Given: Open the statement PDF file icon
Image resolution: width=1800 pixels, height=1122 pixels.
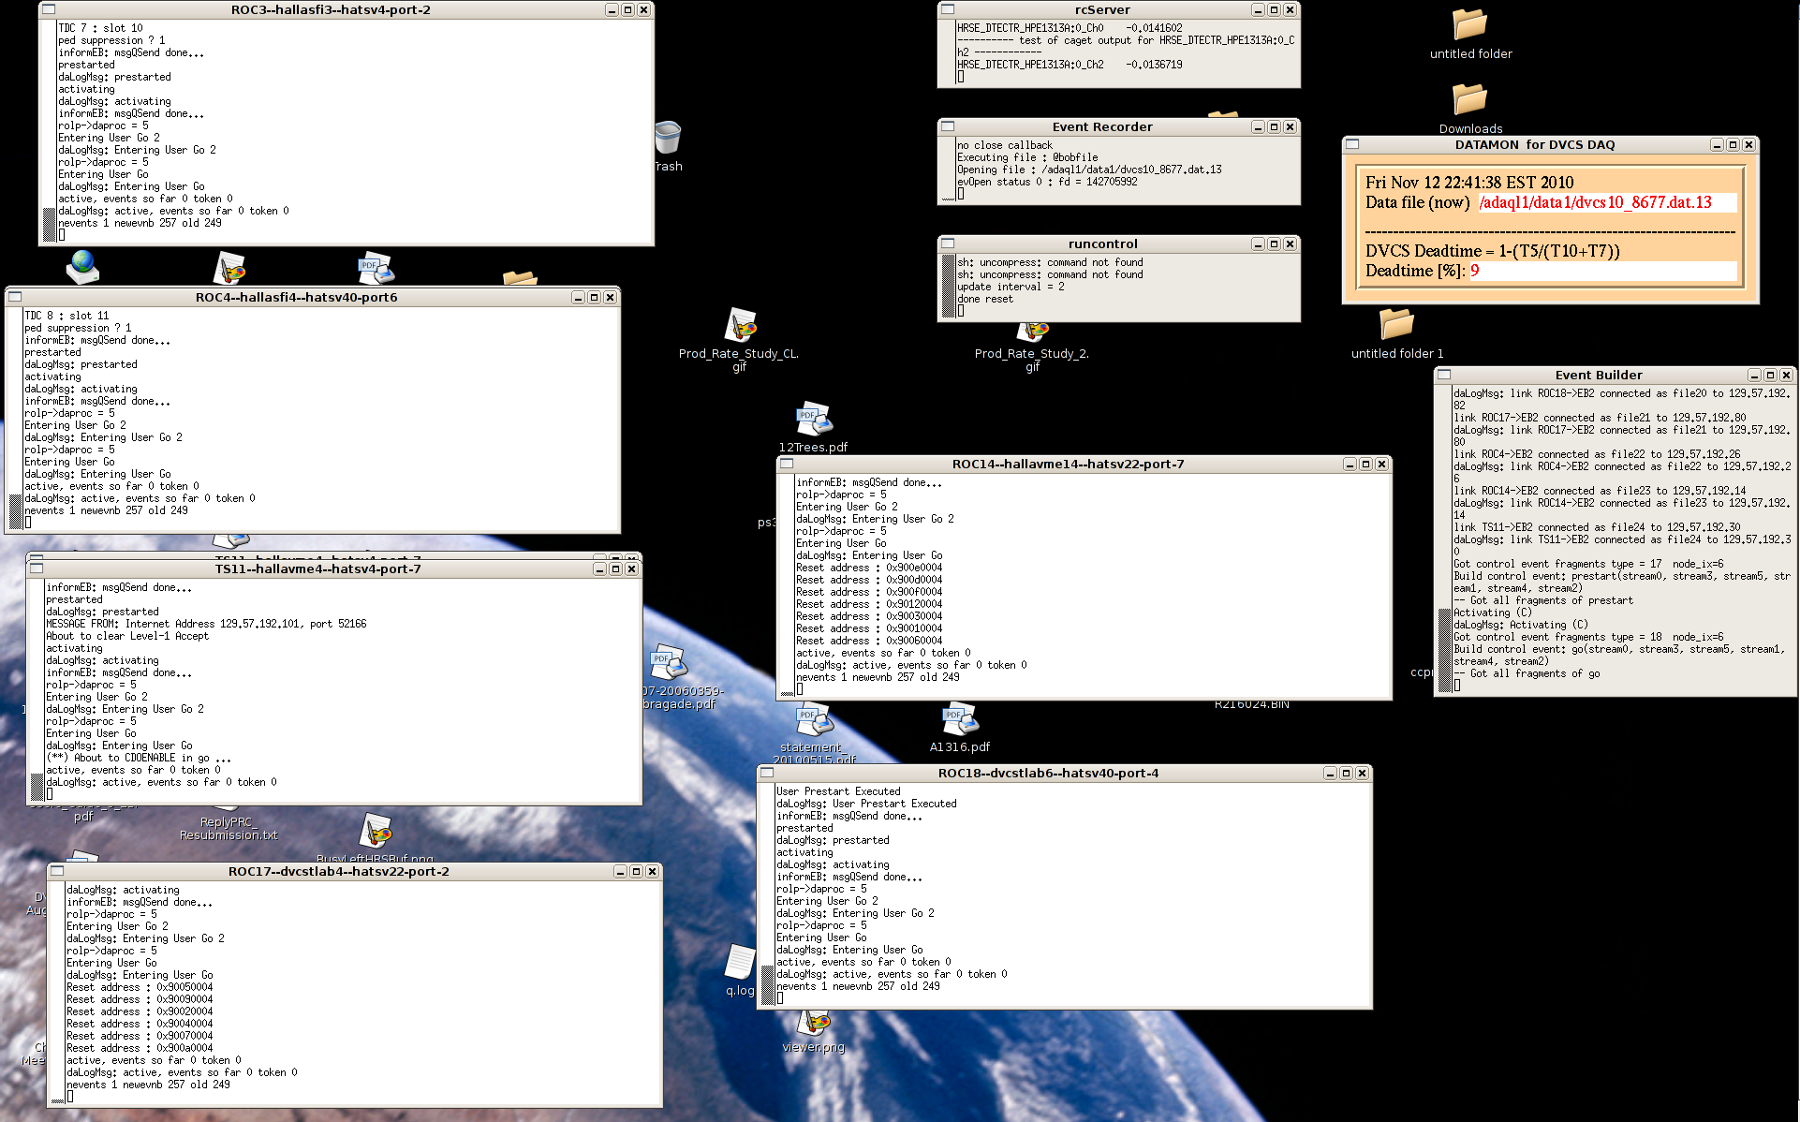Looking at the screenshot, I should pos(814,719).
